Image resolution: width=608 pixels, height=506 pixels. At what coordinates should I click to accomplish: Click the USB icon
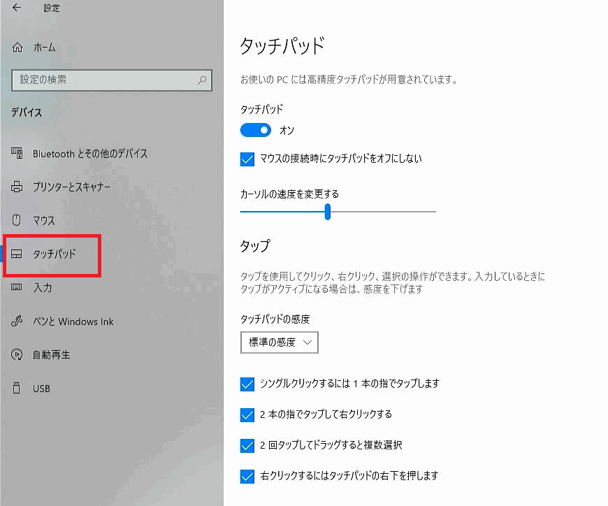coord(16,388)
